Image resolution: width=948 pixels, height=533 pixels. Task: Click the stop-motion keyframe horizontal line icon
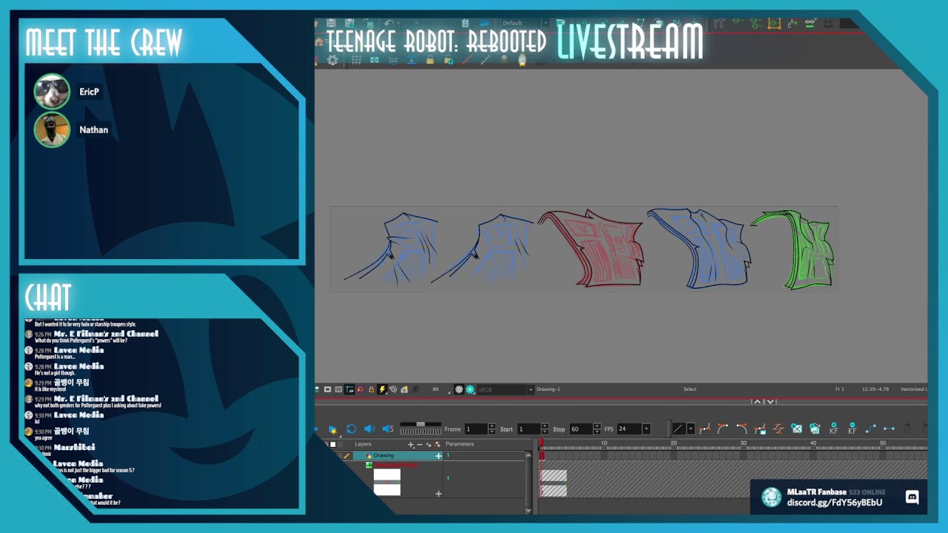889,429
